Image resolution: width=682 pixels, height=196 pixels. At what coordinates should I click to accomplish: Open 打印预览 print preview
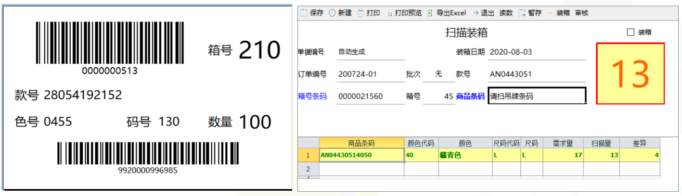tap(403, 13)
